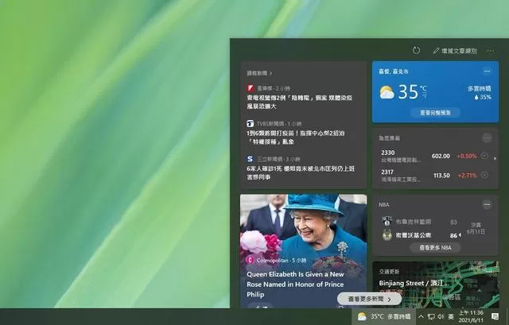Switch weather units to Celsius
The image size is (509, 325).
tap(423, 88)
